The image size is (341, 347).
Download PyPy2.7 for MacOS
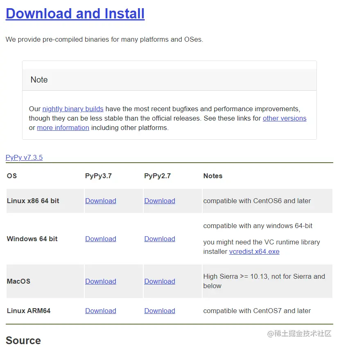(160, 281)
